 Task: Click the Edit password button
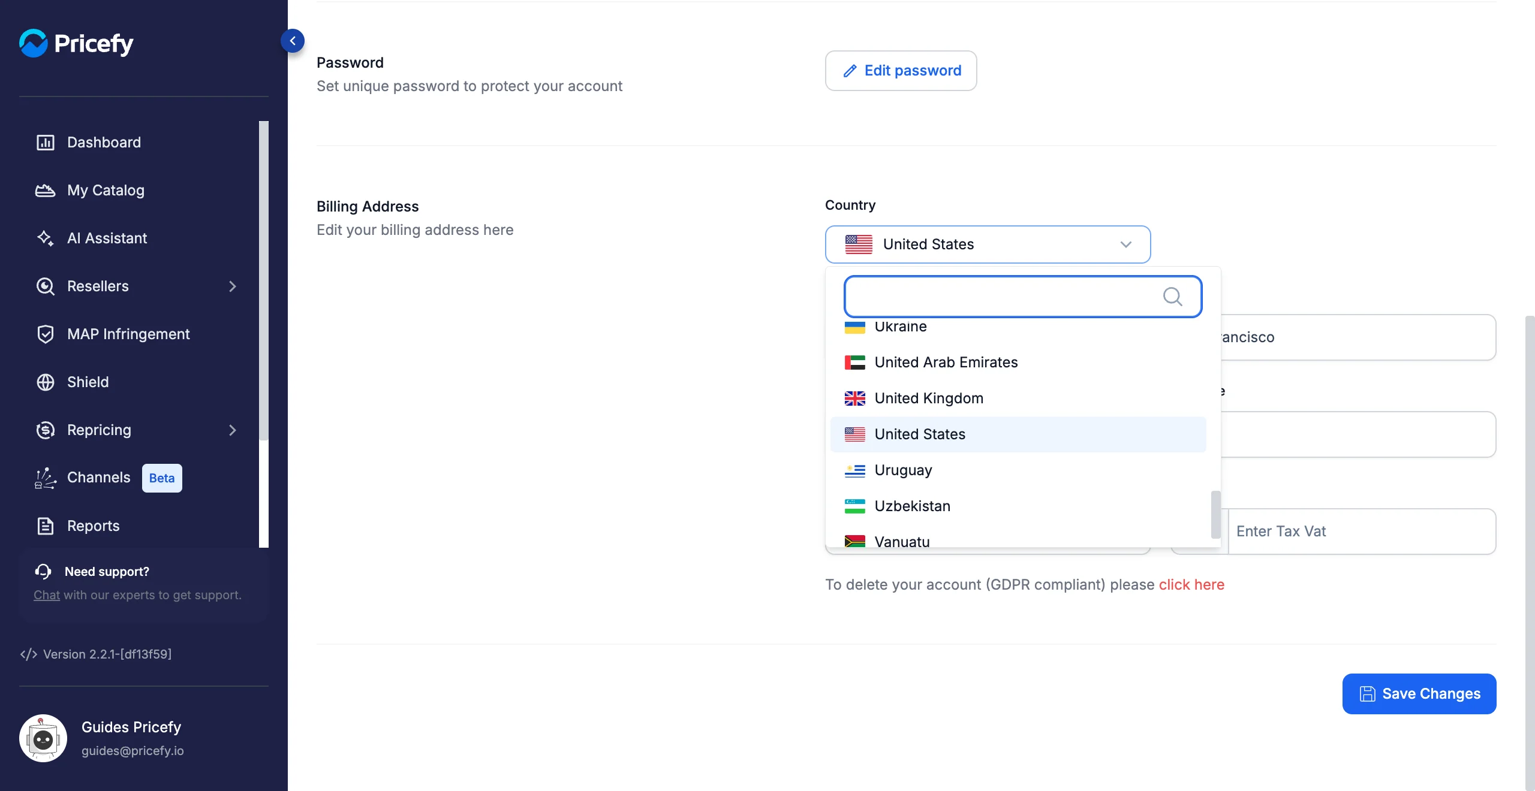point(901,71)
